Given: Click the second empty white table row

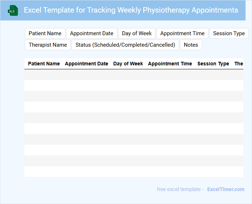Looking at the screenshot, I should [x=134, y=107].
